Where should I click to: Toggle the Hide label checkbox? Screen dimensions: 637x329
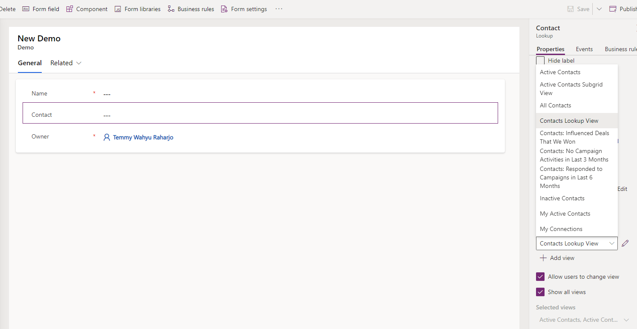[540, 61]
